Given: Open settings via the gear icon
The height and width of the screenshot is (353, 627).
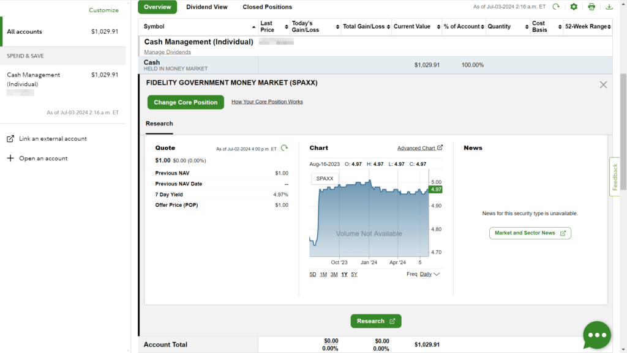Looking at the screenshot, I should pos(574,7).
